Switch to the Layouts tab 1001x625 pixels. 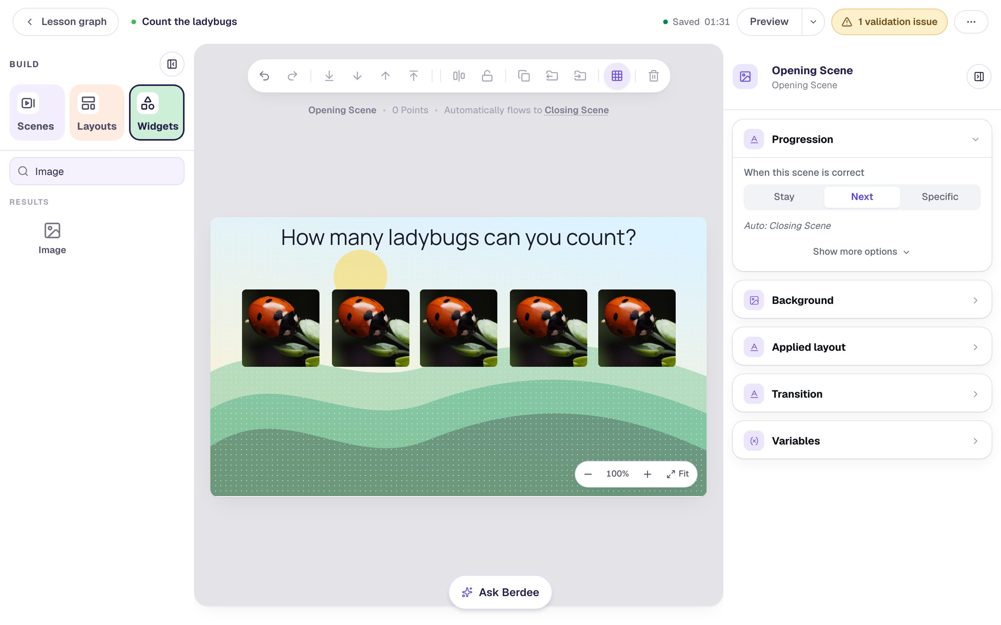click(x=97, y=112)
